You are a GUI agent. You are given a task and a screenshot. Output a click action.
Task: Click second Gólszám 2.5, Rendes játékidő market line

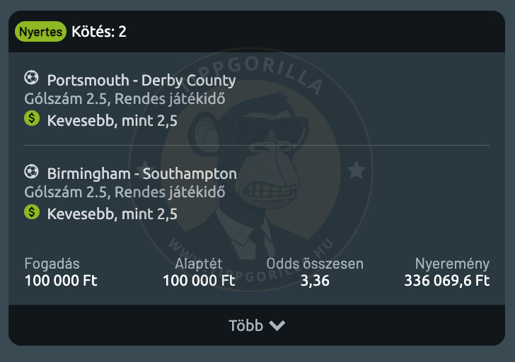(125, 192)
